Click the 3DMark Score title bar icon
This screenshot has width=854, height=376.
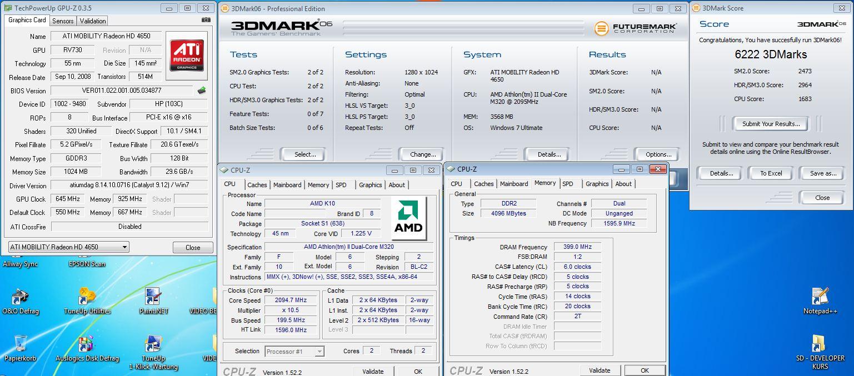click(x=696, y=8)
